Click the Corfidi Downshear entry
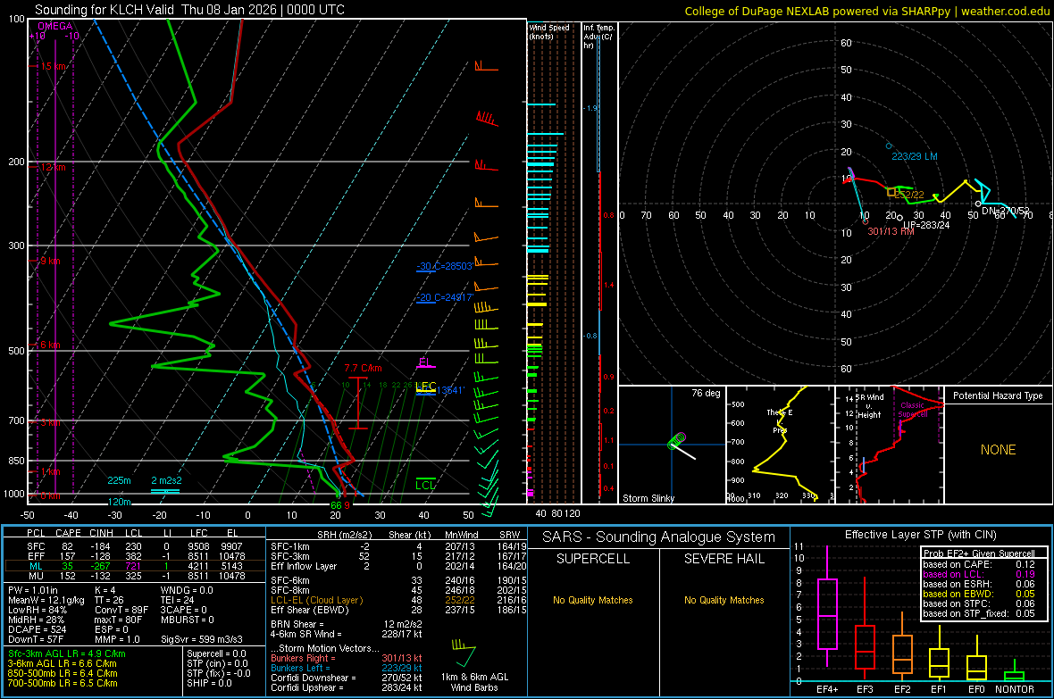 coord(347,678)
